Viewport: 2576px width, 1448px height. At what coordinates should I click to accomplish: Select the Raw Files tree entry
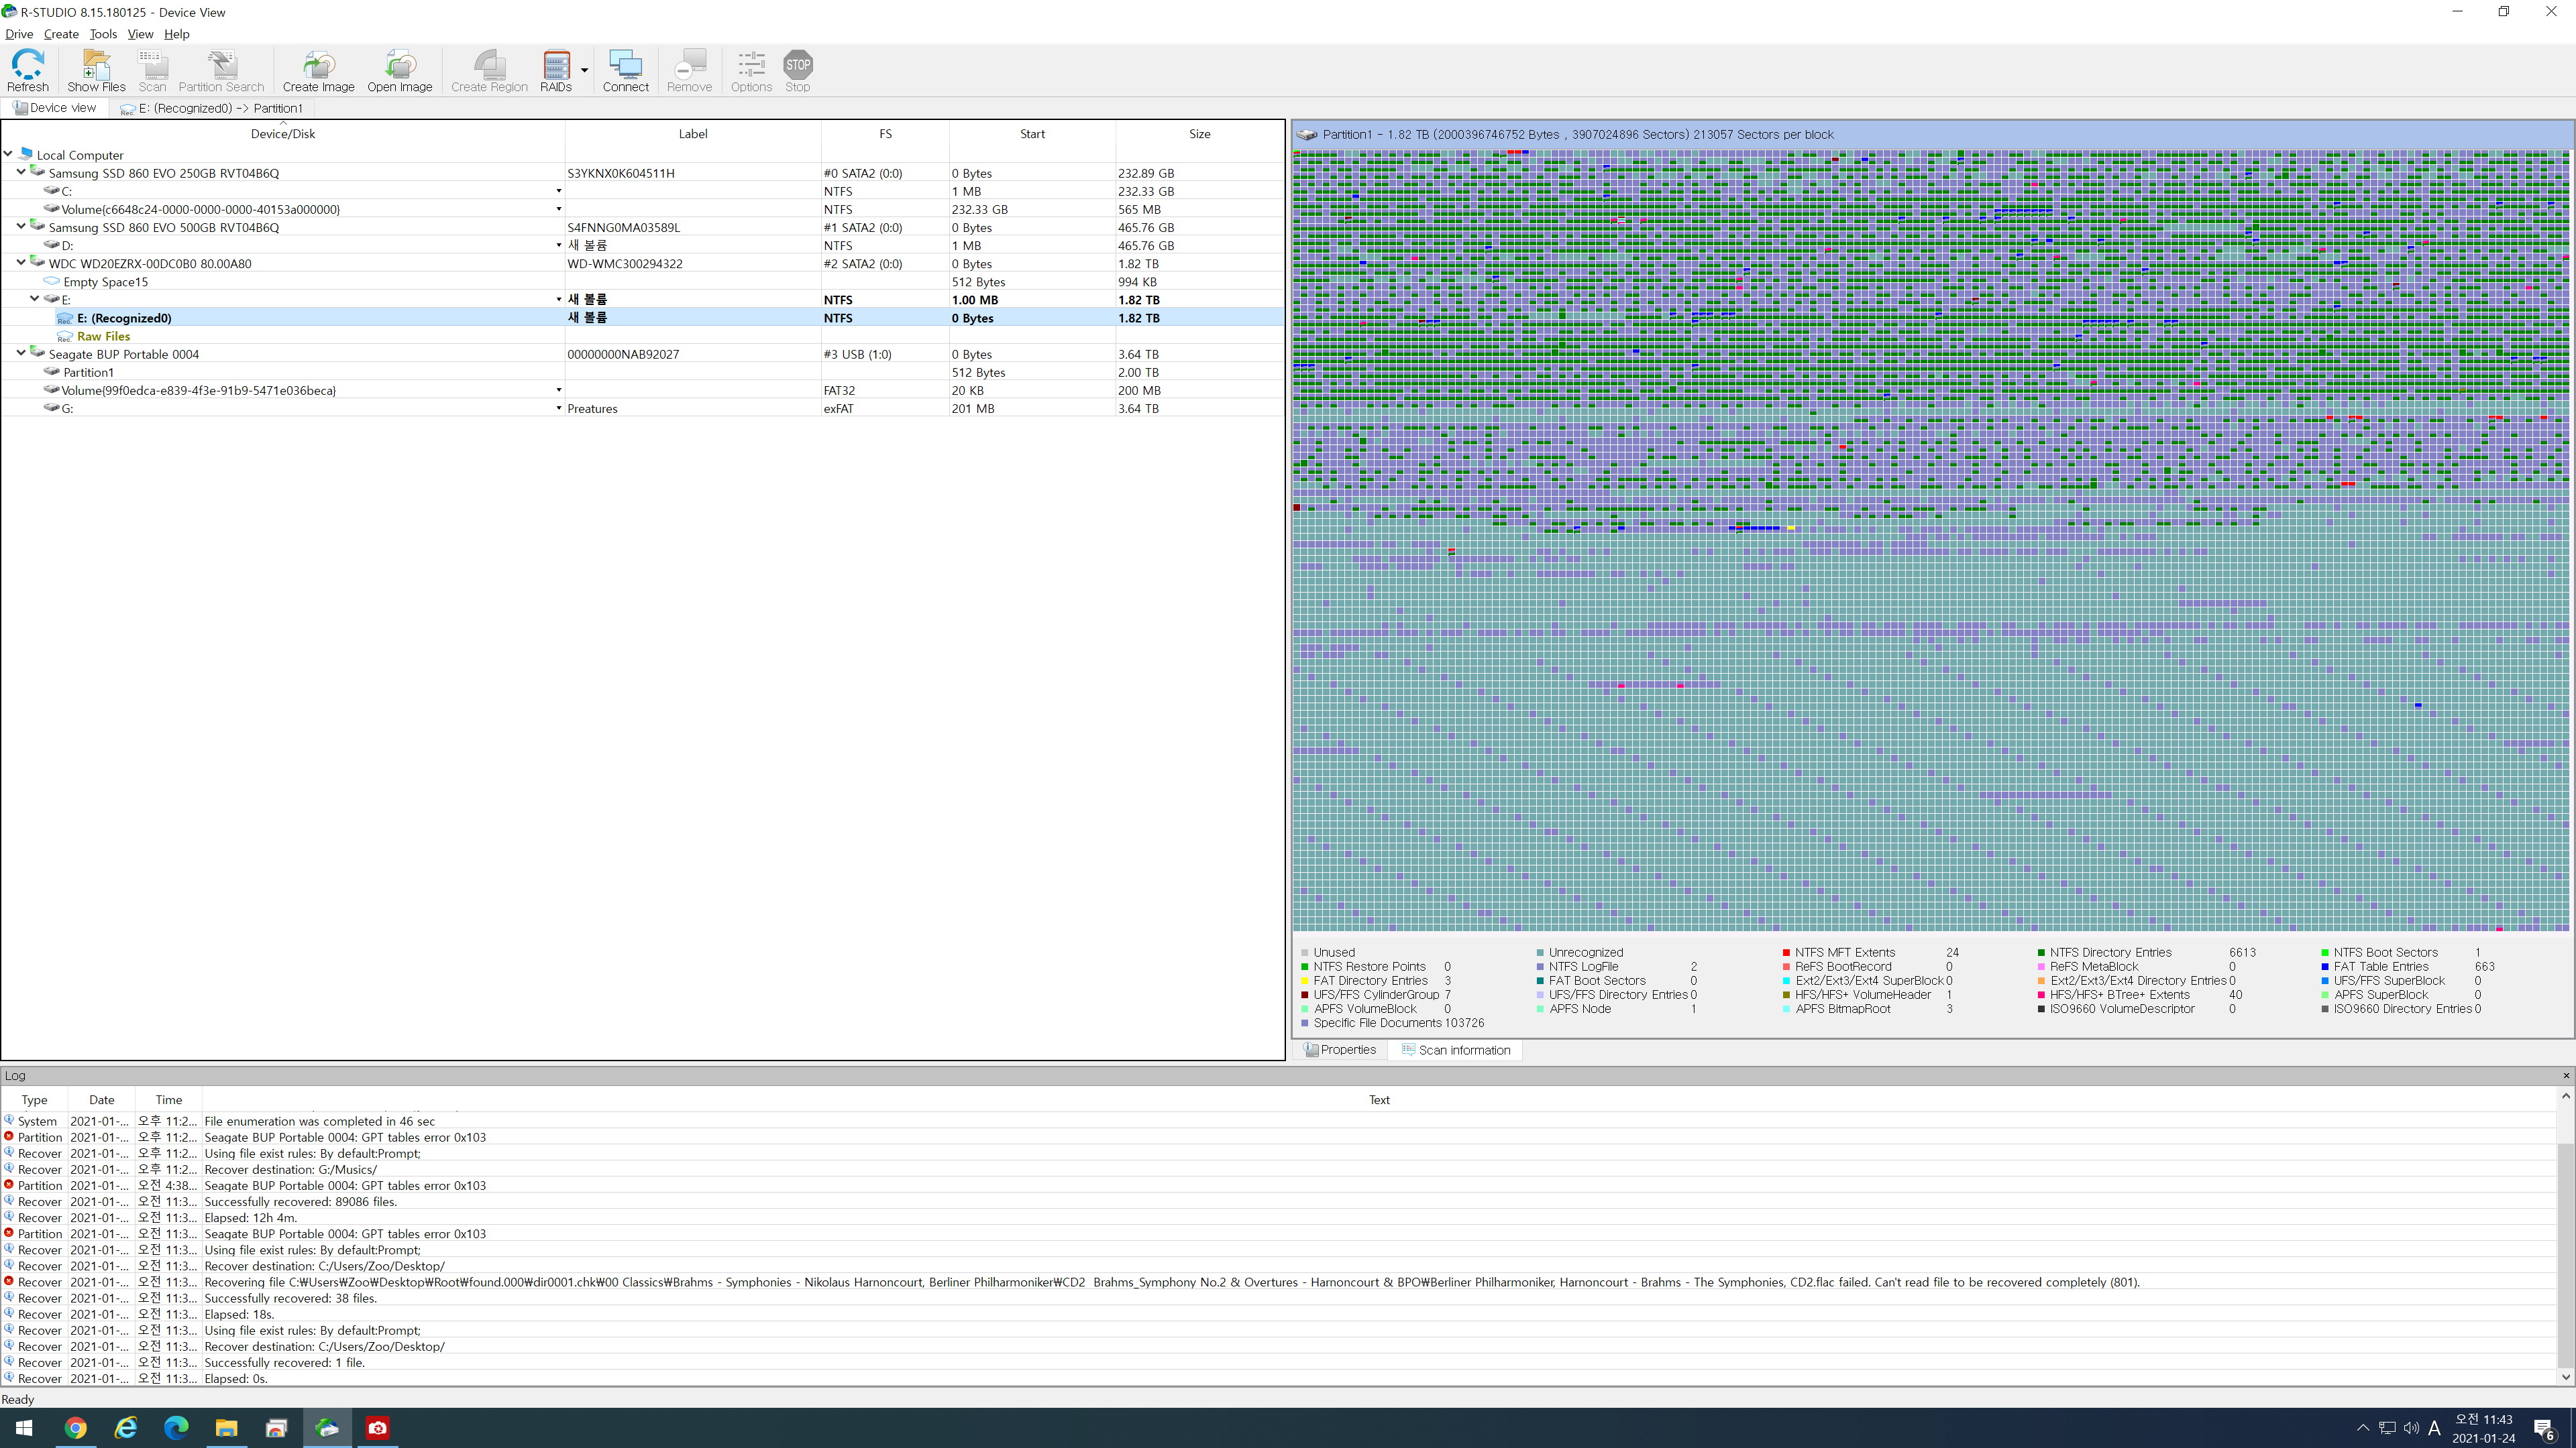click(103, 336)
